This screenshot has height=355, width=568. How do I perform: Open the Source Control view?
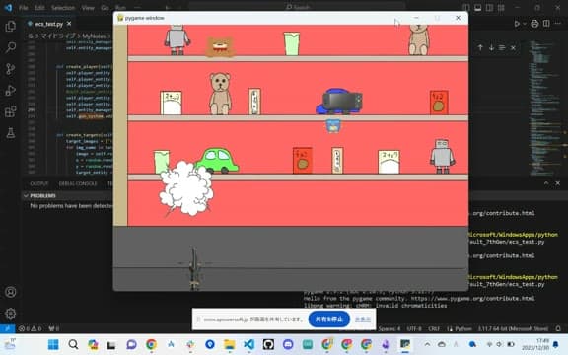11,68
